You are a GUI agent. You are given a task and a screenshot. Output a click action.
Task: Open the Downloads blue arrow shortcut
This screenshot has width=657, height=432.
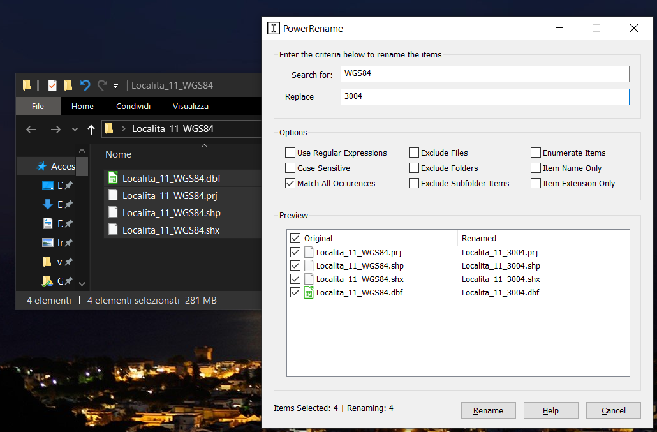click(x=48, y=204)
